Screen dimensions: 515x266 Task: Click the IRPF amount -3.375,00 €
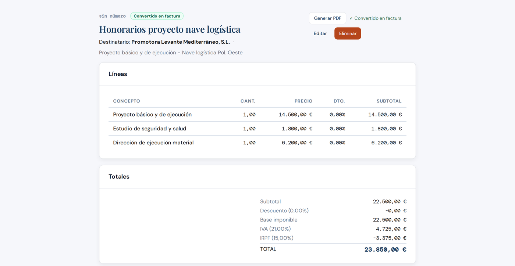click(390, 238)
